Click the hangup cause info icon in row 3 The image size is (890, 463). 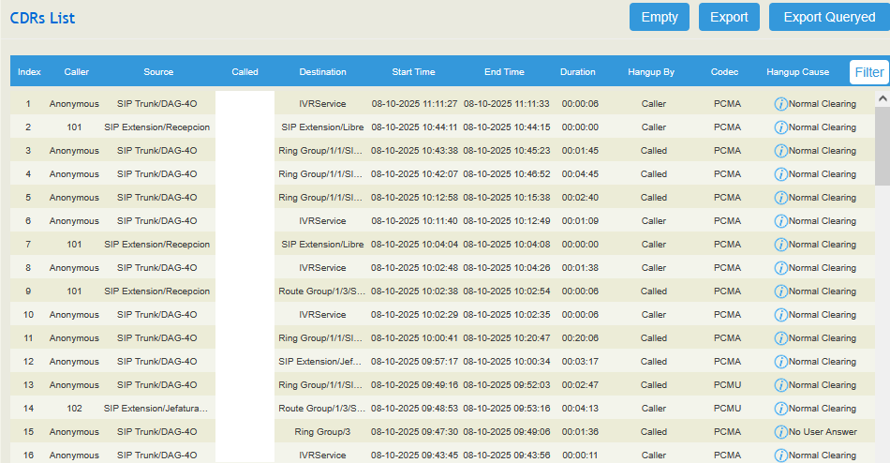[780, 150]
